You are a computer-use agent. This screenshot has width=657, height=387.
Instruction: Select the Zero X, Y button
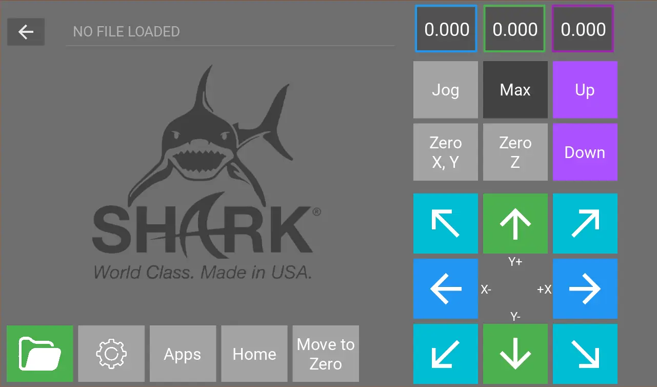pyautogui.click(x=446, y=152)
